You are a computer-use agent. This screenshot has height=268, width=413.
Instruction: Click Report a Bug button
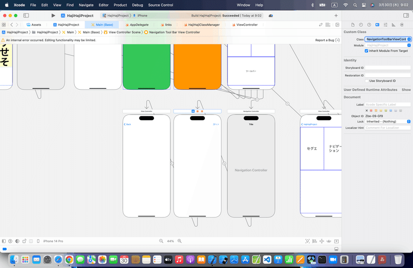pyautogui.click(x=327, y=40)
